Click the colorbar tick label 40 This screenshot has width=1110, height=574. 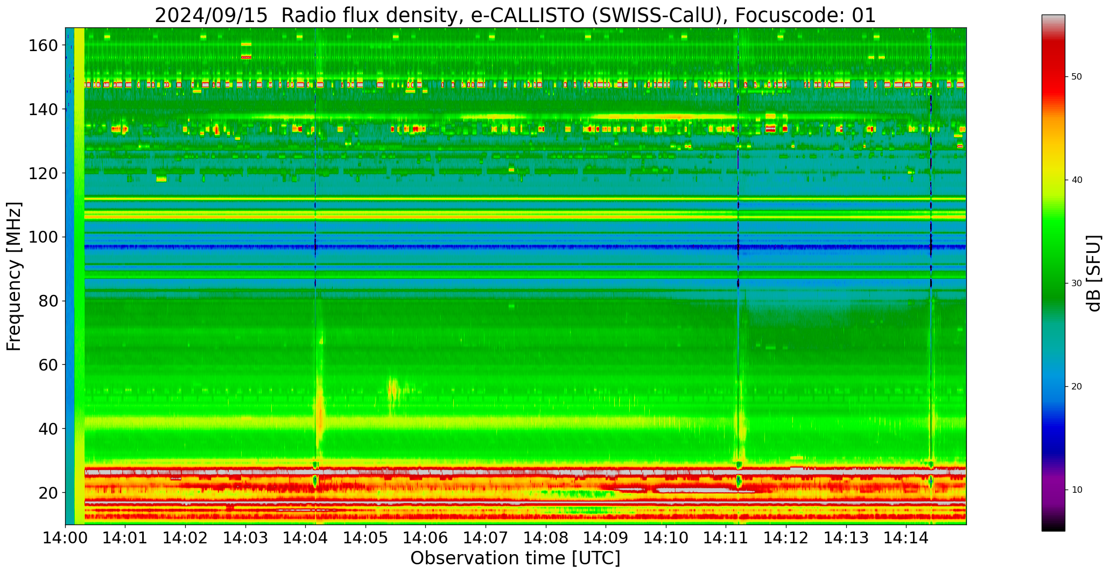[x=1076, y=180]
